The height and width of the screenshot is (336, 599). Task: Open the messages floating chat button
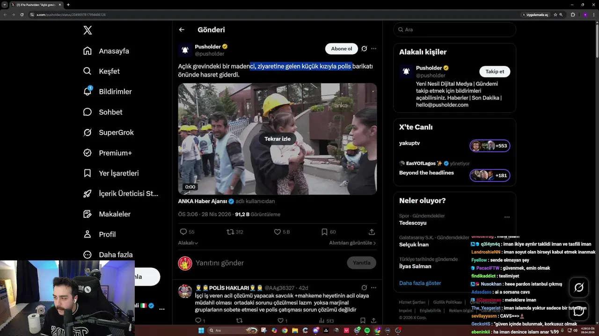click(x=579, y=311)
